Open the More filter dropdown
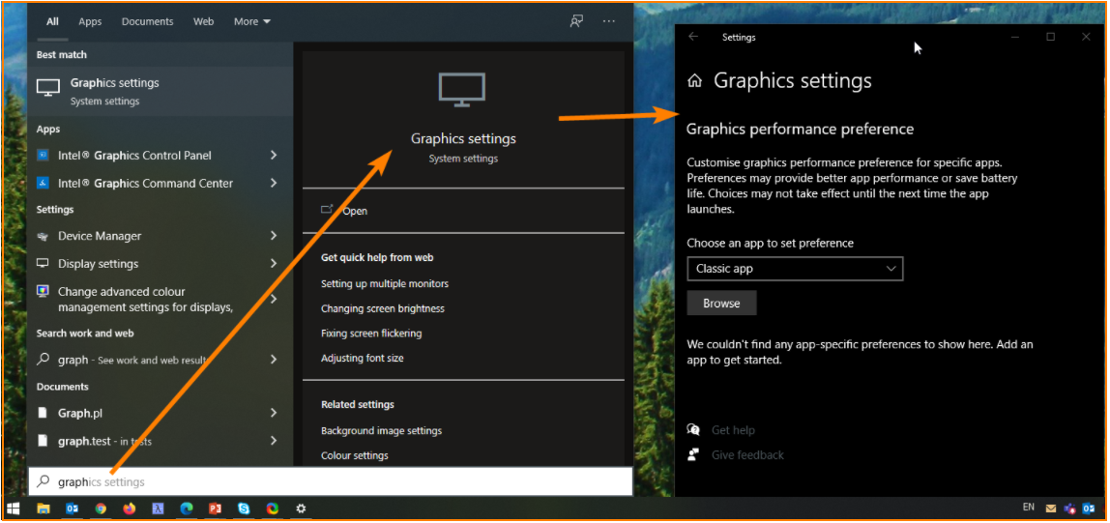1110x523 pixels. pos(252,22)
